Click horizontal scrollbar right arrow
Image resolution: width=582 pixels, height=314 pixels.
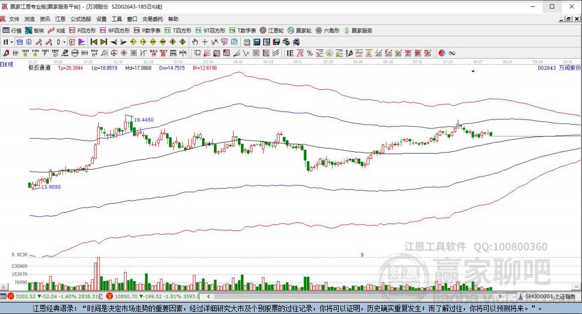500,296
